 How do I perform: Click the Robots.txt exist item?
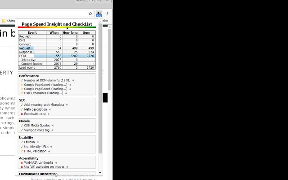pos(35,114)
